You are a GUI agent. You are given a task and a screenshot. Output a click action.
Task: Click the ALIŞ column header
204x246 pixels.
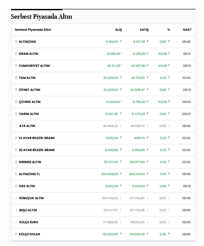(x=118, y=30)
